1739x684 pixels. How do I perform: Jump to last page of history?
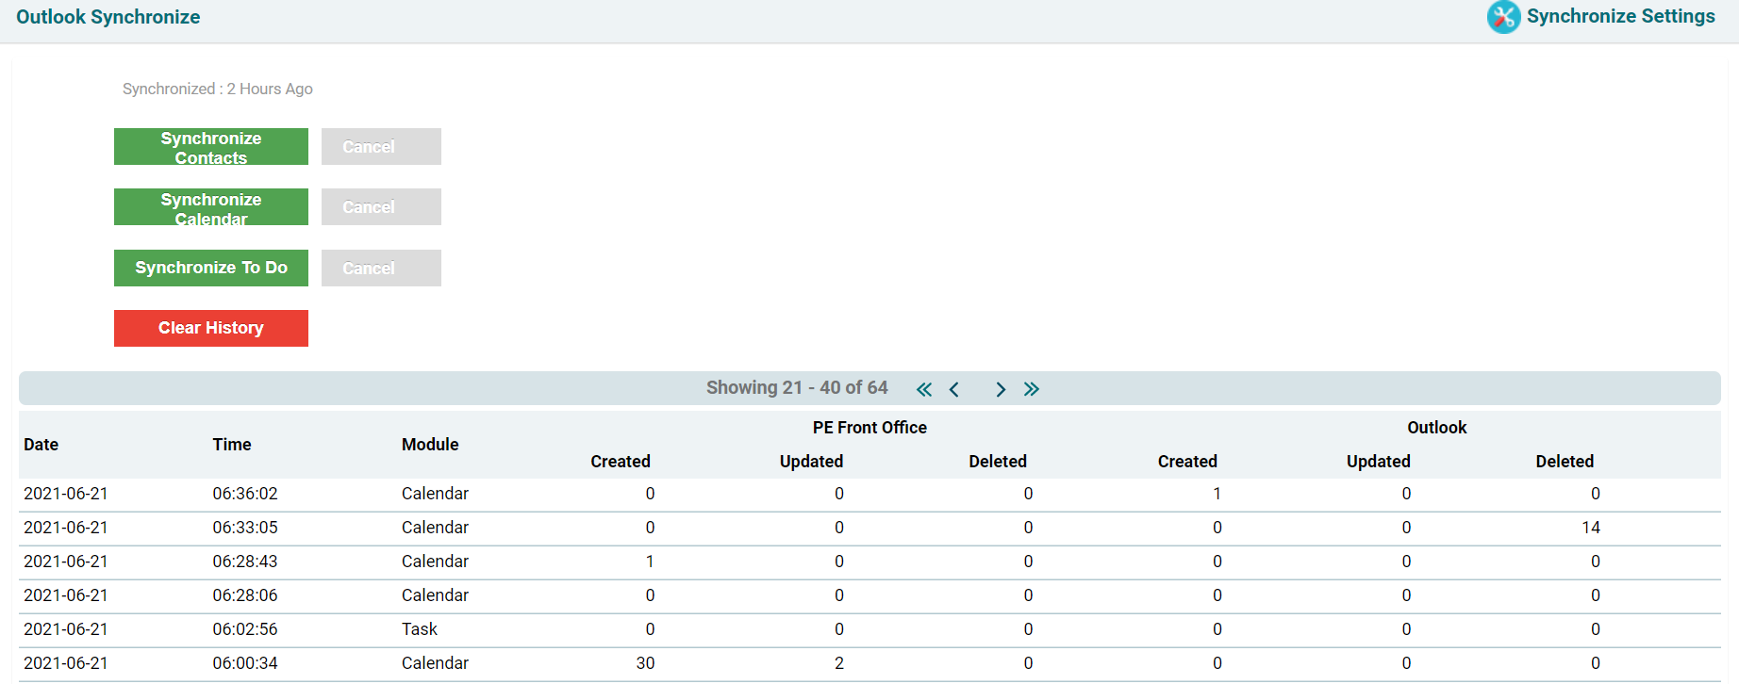(1032, 389)
